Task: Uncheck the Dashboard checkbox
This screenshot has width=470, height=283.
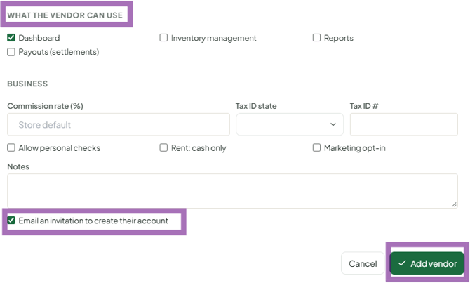Action: click(x=11, y=38)
